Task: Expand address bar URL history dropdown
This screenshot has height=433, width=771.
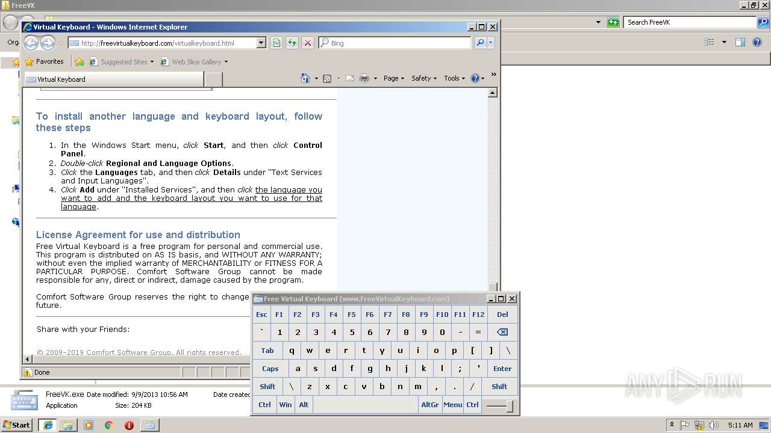Action: [261, 43]
